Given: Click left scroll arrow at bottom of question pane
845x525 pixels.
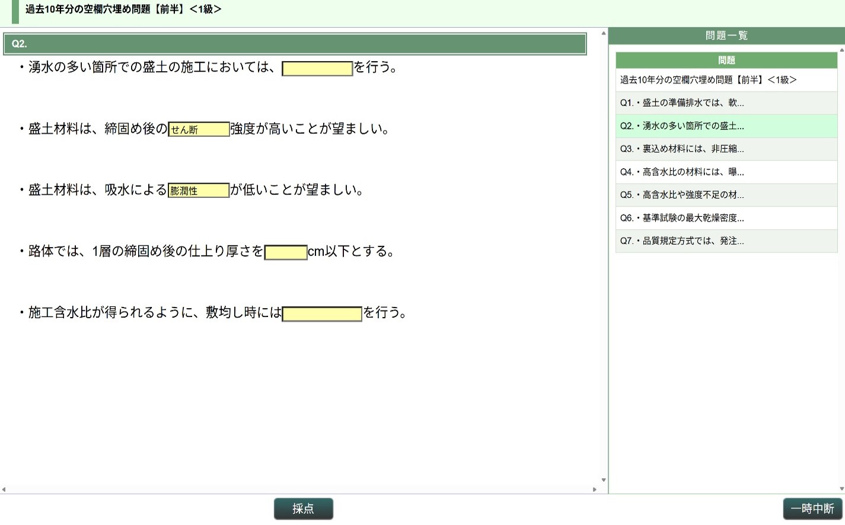Looking at the screenshot, I should [4, 489].
